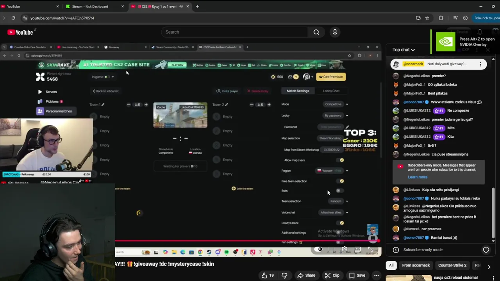
Task: Switch to the Stream - Kick Dashboard tab
Action: 94,6
